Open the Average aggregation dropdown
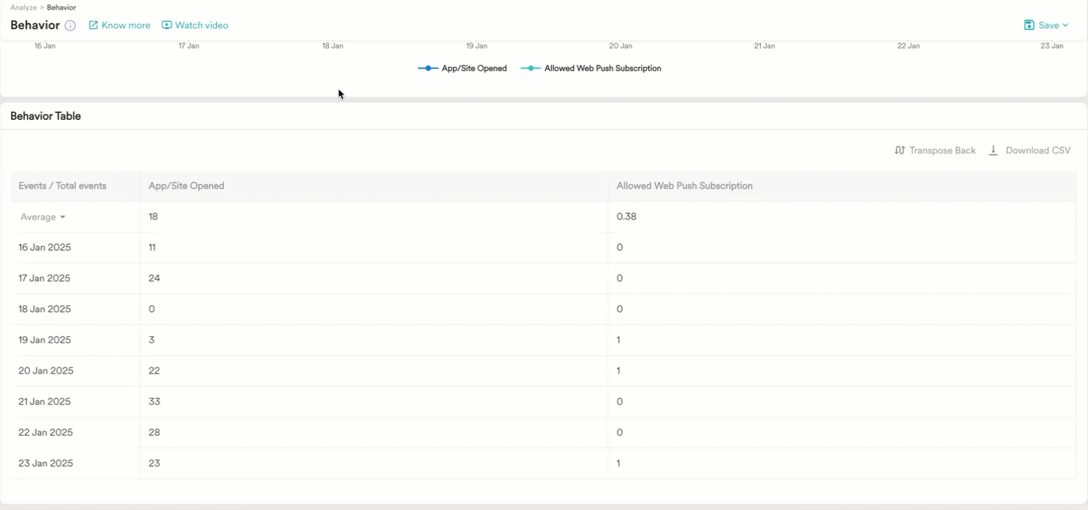This screenshot has width=1088, height=510. point(42,217)
